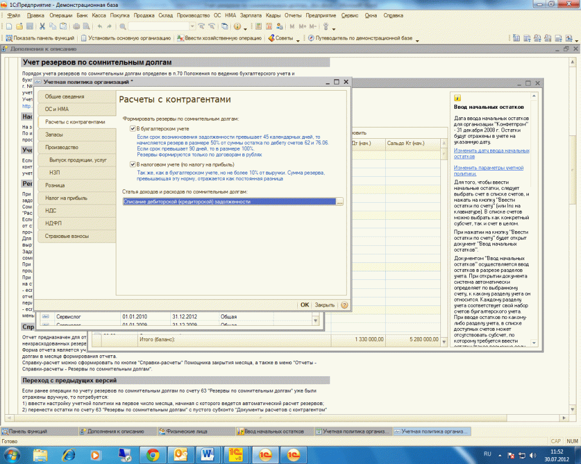This screenshot has height=464, width=581.
Task: Click Показать панель функций toolbar button
Action: click(x=39, y=39)
